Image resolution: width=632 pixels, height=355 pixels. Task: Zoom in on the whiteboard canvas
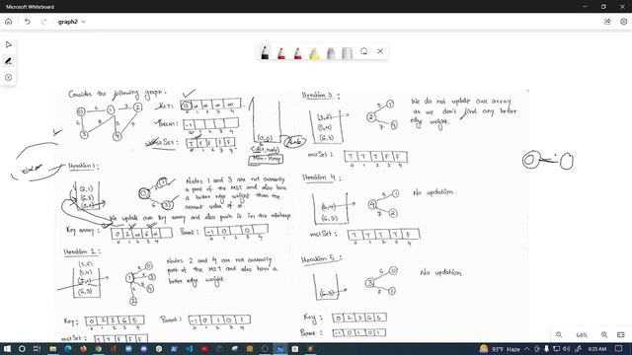coord(603,334)
